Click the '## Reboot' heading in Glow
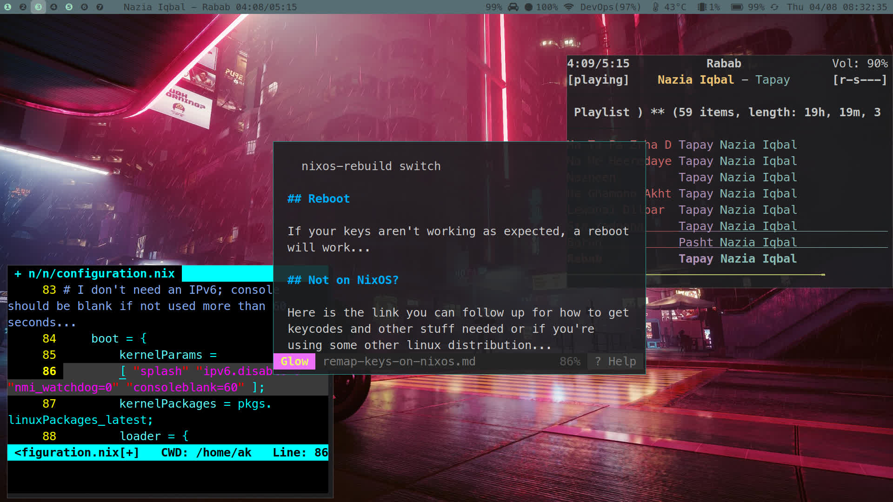This screenshot has height=502, width=893. tap(318, 198)
